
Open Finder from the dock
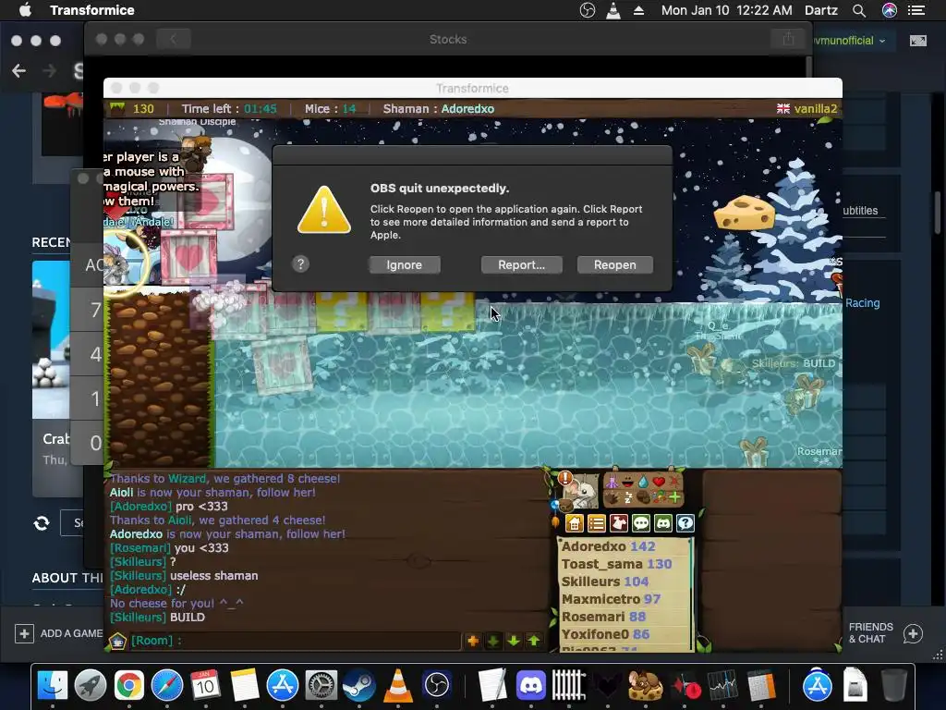pyautogui.click(x=53, y=685)
